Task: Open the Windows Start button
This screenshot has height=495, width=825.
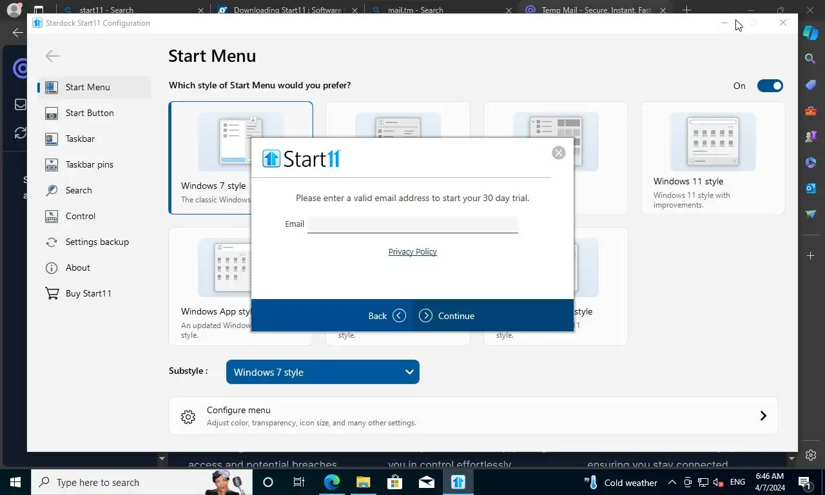Action: coord(15,482)
